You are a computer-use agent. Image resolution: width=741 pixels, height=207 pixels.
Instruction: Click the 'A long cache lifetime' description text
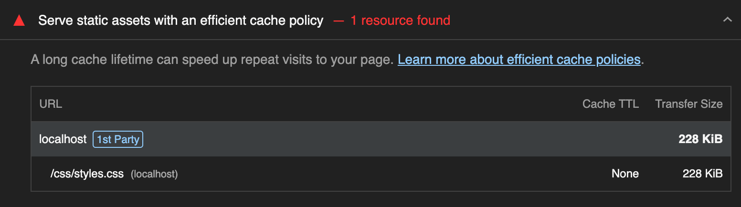pos(212,60)
